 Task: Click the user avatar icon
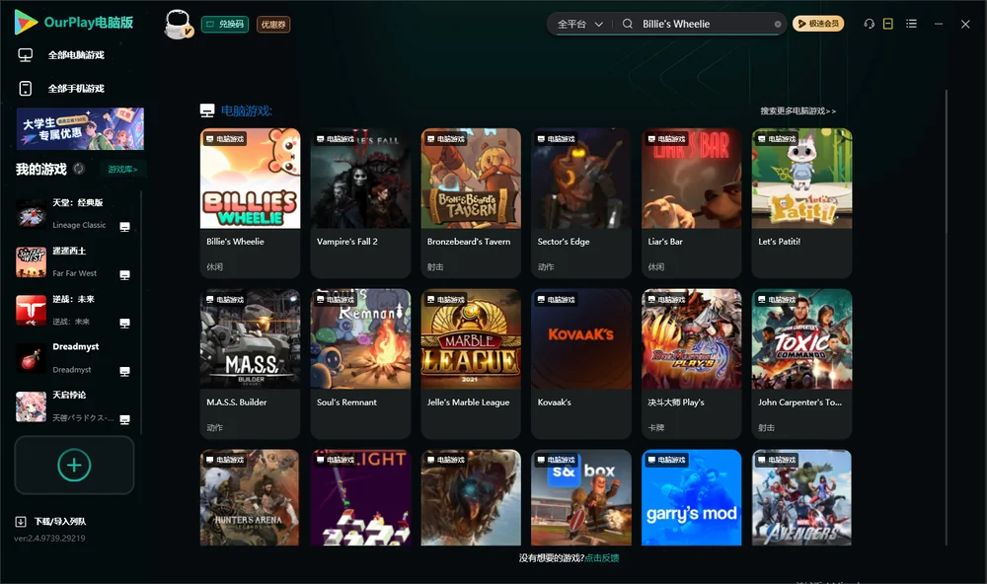[178, 24]
